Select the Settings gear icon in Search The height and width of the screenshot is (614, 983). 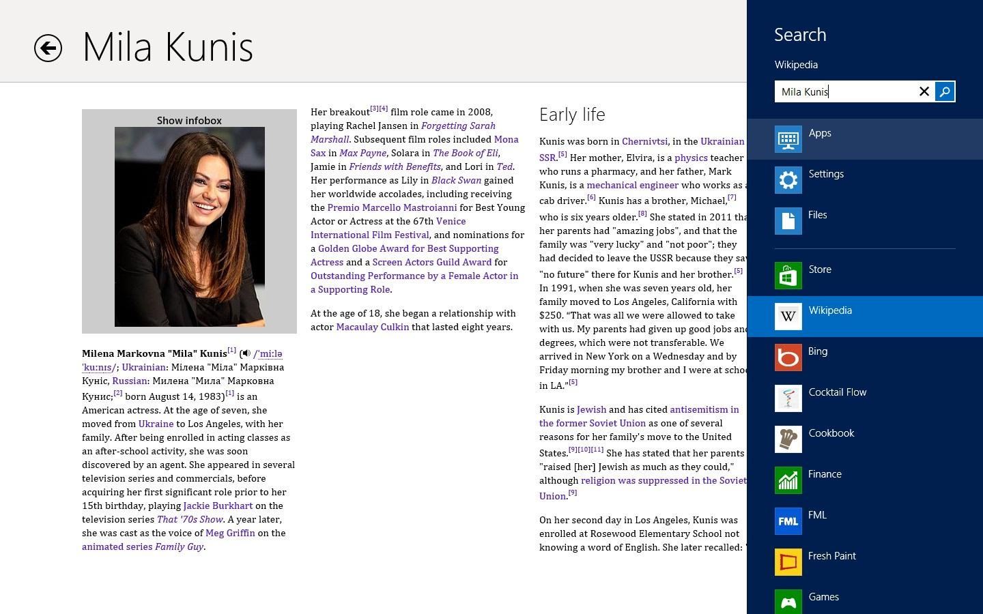tap(788, 180)
